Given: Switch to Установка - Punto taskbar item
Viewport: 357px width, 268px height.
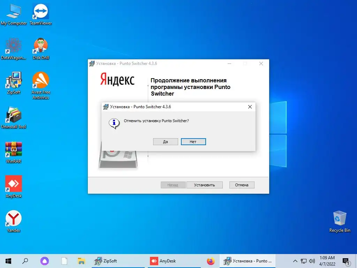Looking at the screenshot, I should [248, 261].
